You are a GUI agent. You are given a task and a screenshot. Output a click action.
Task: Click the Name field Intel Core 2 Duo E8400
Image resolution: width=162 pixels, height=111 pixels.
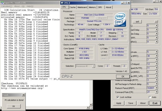coord(94,15)
